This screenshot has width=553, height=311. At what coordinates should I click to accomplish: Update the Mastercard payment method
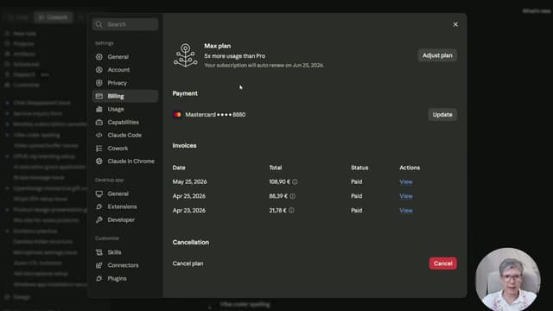[442, 115]
